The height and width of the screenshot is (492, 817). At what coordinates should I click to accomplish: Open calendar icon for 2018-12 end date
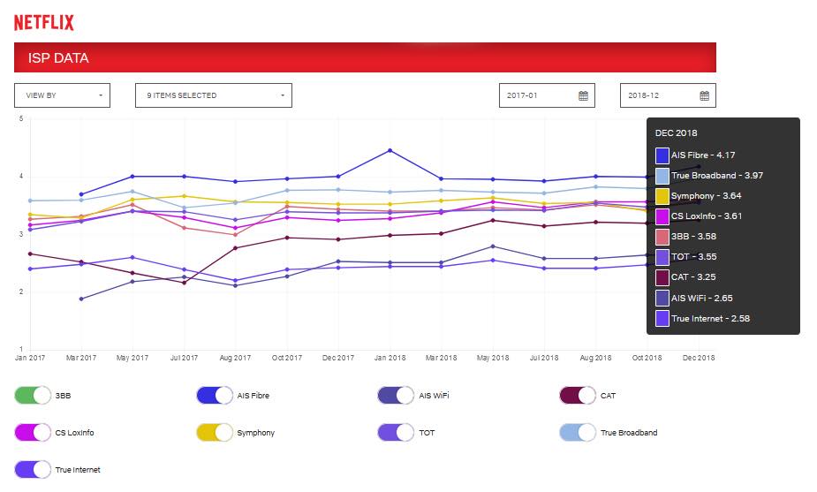(704, 95)
